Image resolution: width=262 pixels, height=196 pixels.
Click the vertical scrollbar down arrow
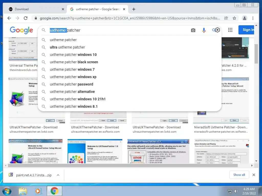click(x=256, y=161)
